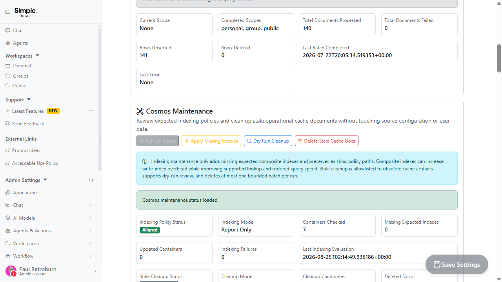Toggle the sidebar collapse icon
Screen dimensions: 502x282
(8, 12)
